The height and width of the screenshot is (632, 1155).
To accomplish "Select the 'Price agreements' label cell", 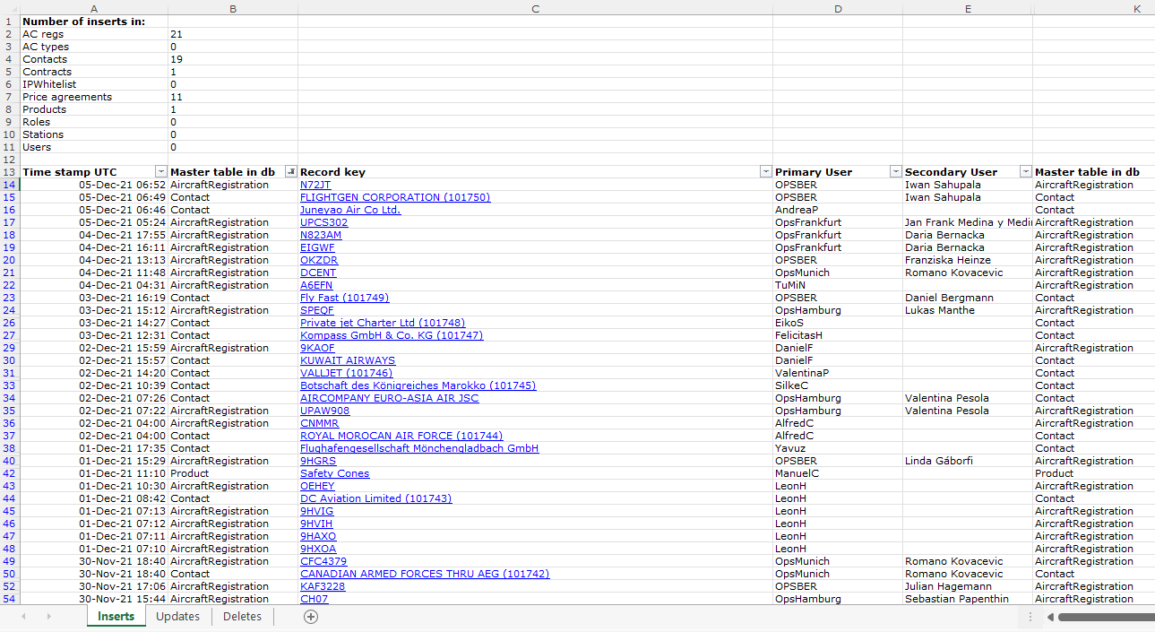I will coord(94,97).
